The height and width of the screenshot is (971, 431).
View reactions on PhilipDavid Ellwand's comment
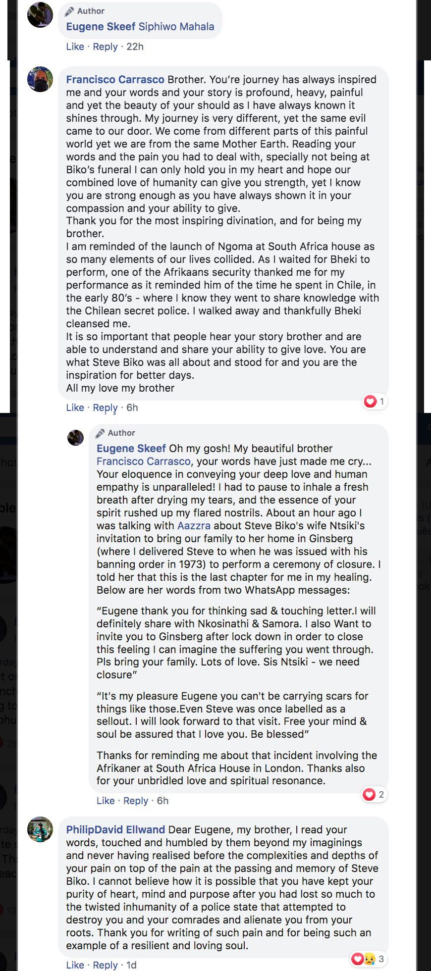coord(368,959)
